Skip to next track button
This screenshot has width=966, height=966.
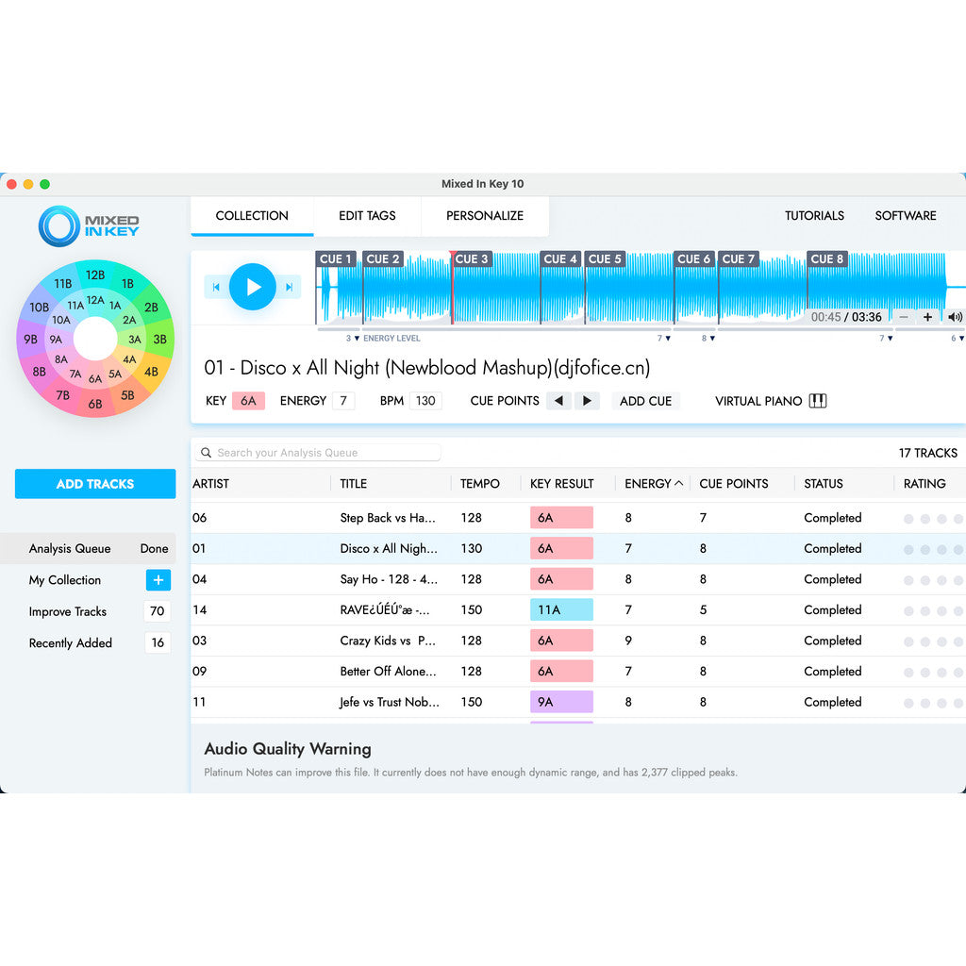coord(289,287)
